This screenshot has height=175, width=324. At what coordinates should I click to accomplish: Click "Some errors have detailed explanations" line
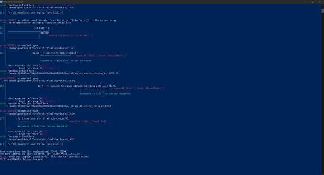[33, 151]
